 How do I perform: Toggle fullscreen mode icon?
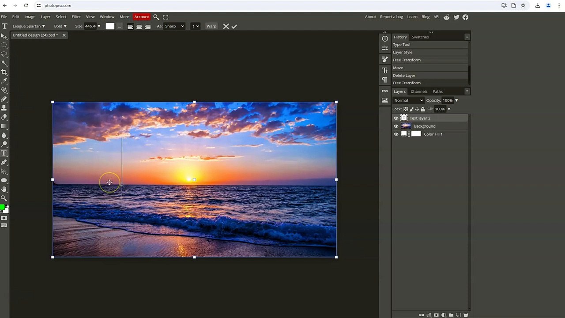point(166,17)
